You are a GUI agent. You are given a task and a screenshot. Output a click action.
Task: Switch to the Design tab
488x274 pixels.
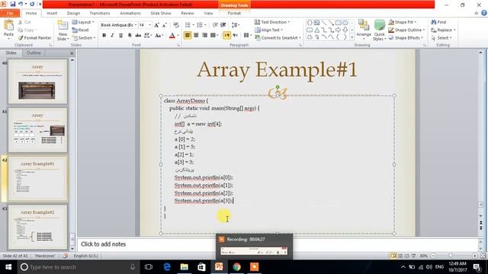click(x=73, y=14)
